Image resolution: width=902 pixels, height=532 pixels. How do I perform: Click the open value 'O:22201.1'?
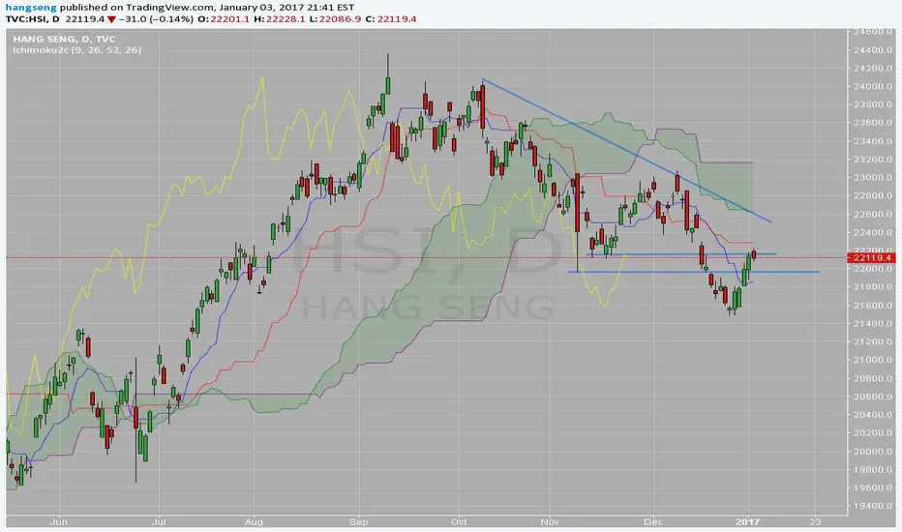coord(224,19)
